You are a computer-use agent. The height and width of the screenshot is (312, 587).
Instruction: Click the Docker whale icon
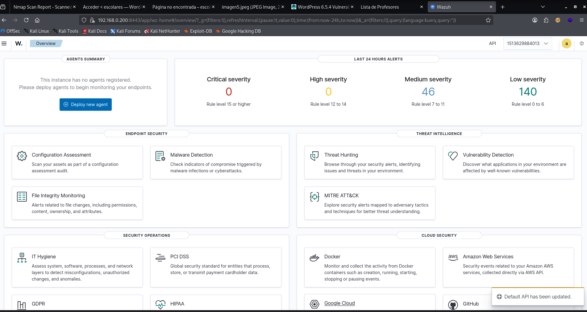314,258
